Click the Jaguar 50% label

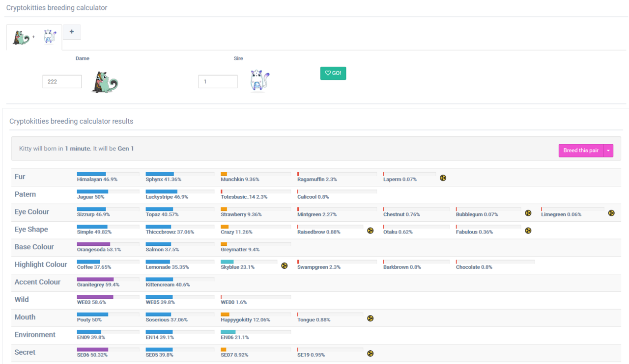(90, 197)
